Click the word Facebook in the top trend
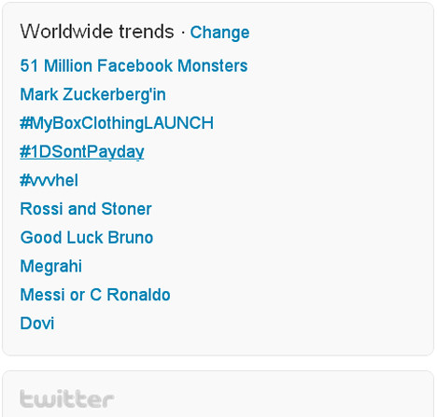Viewport: 437px width, 417px height. (x=134, y=65)
